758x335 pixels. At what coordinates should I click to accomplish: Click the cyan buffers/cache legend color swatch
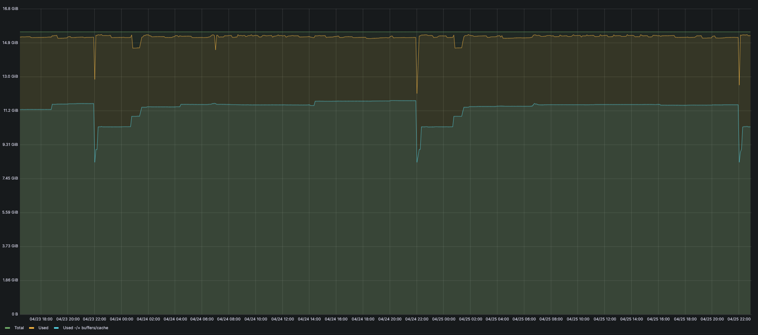click(56, 328)
